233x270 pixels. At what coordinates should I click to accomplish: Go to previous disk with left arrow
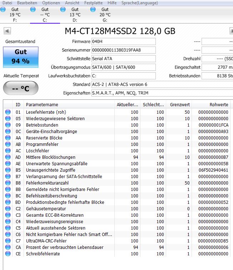click(7, 31)
